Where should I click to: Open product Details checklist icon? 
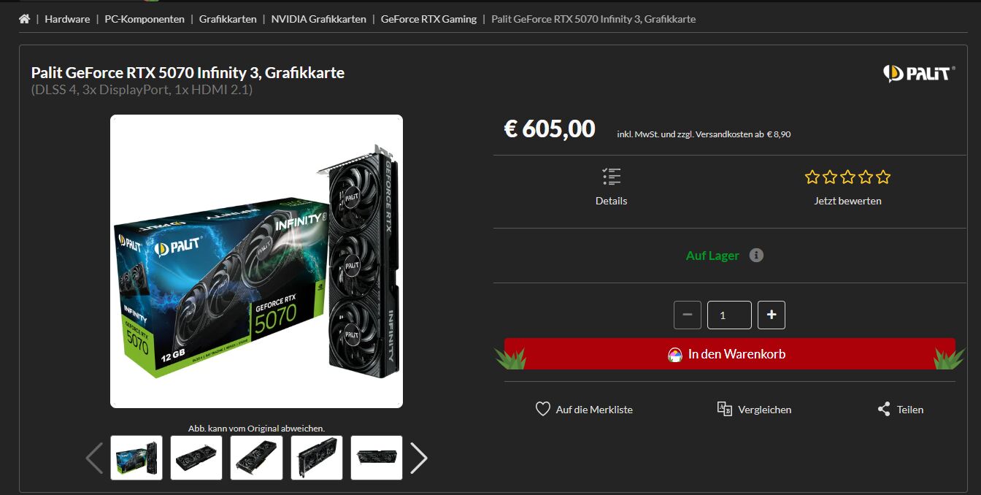pos(611,177)
